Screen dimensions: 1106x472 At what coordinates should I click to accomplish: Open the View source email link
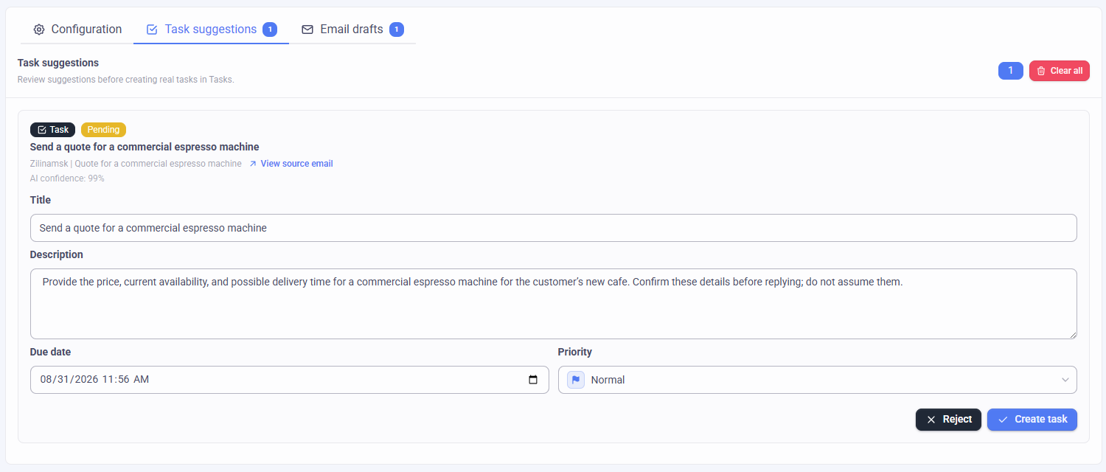(291, 164)
